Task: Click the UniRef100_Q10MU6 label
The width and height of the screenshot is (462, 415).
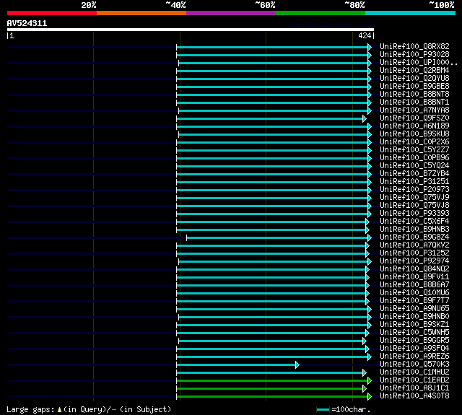Action: (414, 293)
